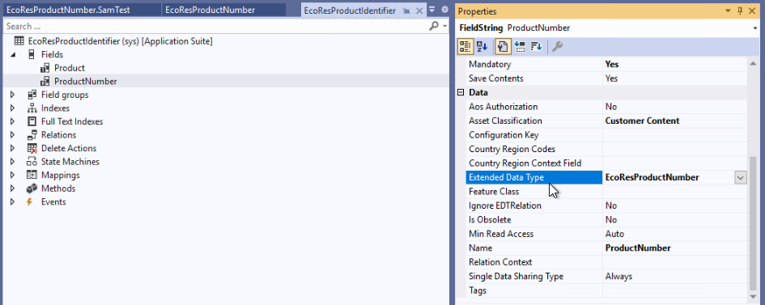Expand the State Machines node
The width and height of the screenshot is (765, 305).
pos(13,162)
